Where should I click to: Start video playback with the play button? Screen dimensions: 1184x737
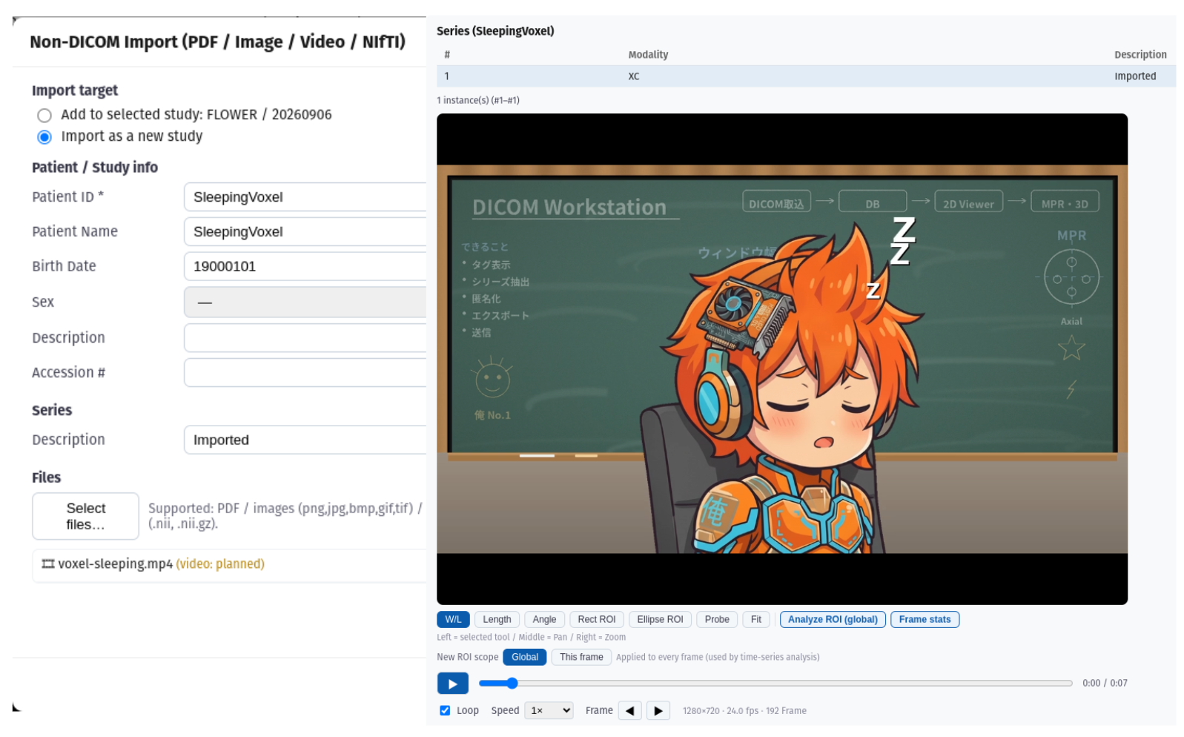tap(452, 683)
